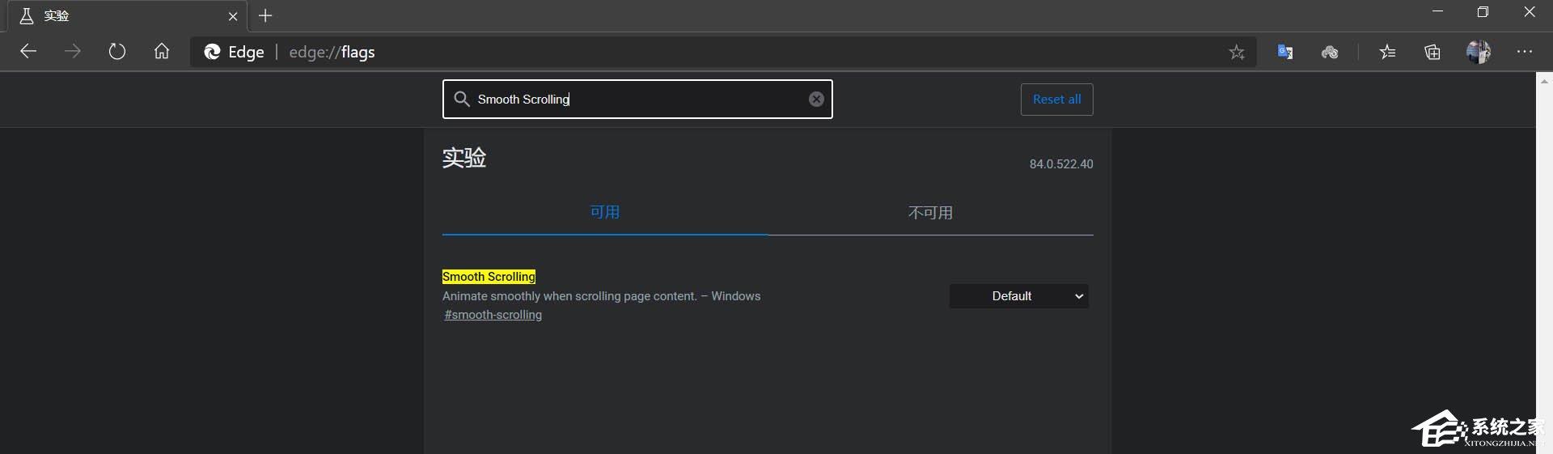
Task: Open a new browser tab
Action: click(265, 15)
